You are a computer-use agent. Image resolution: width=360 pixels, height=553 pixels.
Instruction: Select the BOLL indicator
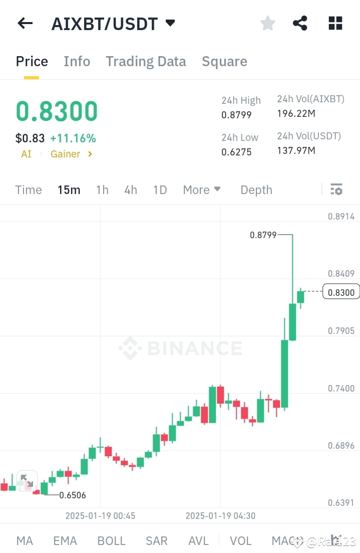pyautogui.click(x=111, y=540)
